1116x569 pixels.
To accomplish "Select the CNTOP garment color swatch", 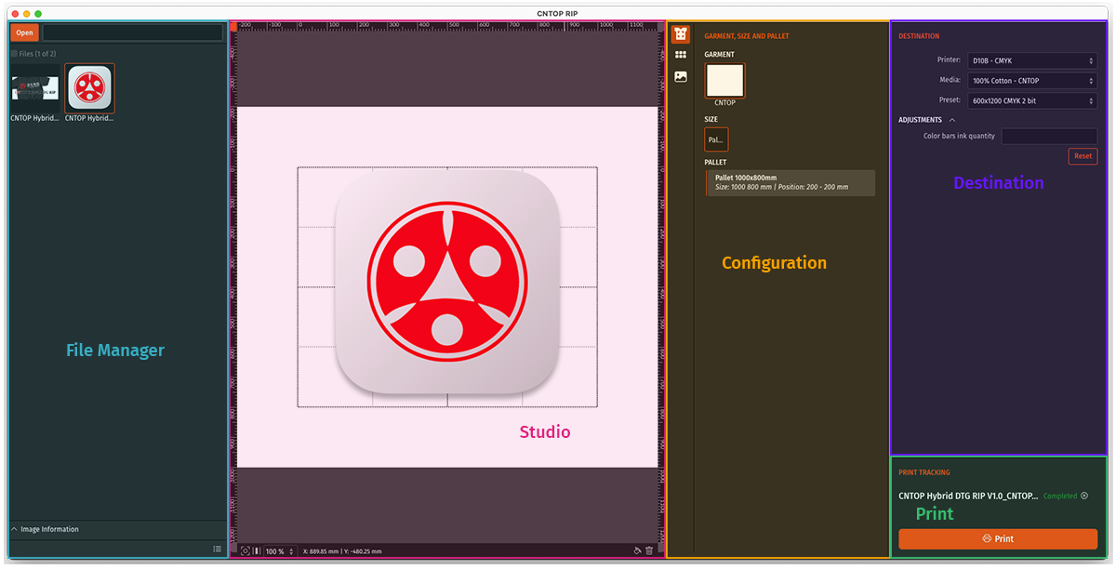I will coord(724,81).
